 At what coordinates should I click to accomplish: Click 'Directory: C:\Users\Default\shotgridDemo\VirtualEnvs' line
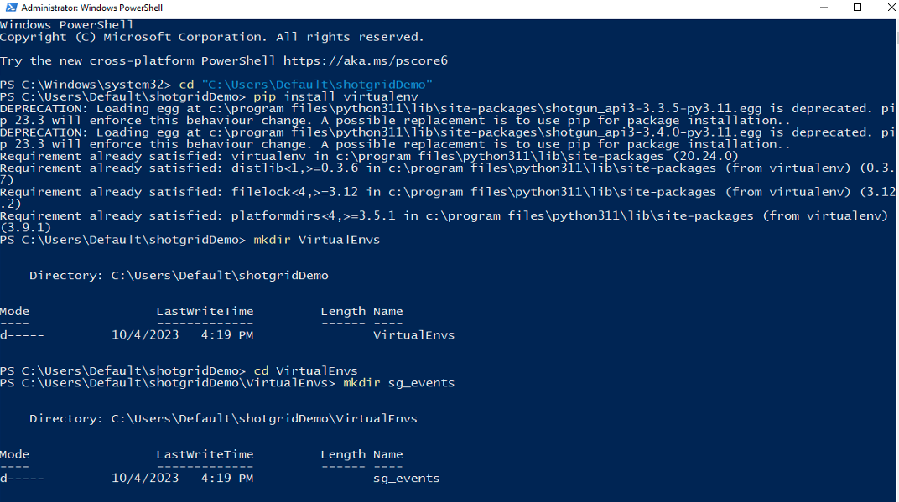click(x=223, y=418)
